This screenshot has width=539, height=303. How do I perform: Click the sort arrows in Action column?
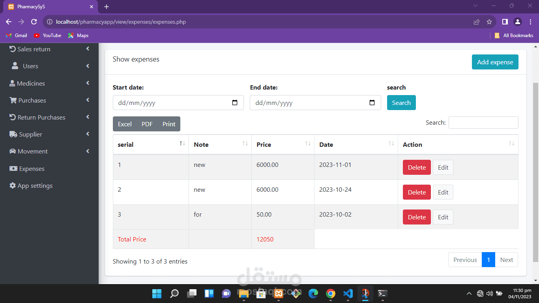[512, 144]
